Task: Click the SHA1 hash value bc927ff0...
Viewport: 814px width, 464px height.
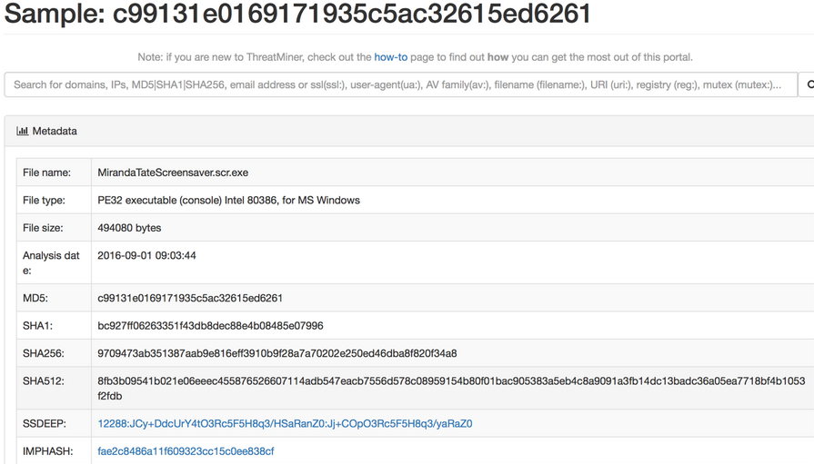Action: click(x=210, y=326)
